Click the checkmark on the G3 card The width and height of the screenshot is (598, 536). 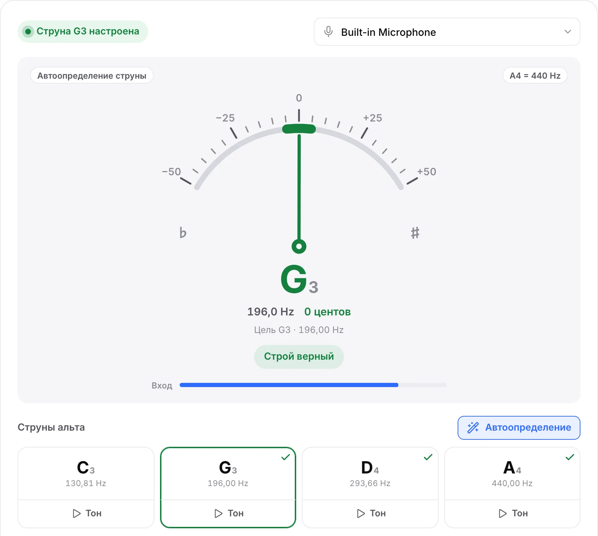[x=286, y=457]
